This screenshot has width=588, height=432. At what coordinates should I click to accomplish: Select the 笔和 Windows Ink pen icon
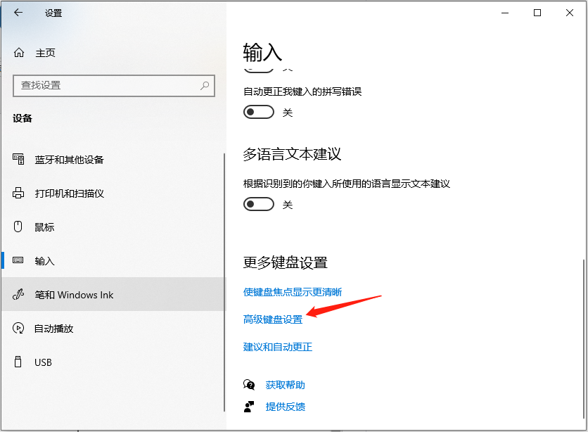click(x=17, y=295)
